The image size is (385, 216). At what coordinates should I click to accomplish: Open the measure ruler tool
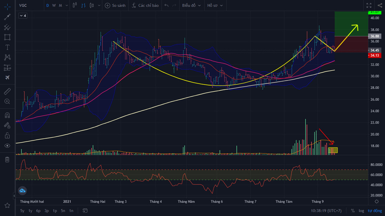coord(7,91)
